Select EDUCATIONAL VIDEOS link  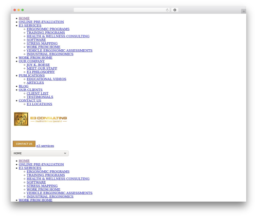[x=46, y=79]
